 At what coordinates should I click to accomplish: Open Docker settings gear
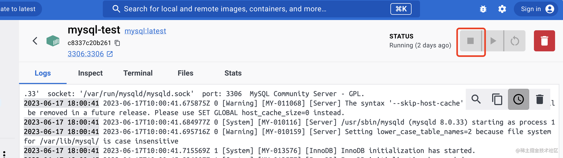point(502,9)
